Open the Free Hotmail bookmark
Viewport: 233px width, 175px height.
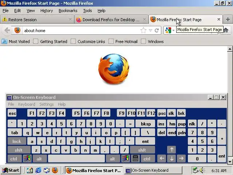pyautogui.click(x=123, y=41)
